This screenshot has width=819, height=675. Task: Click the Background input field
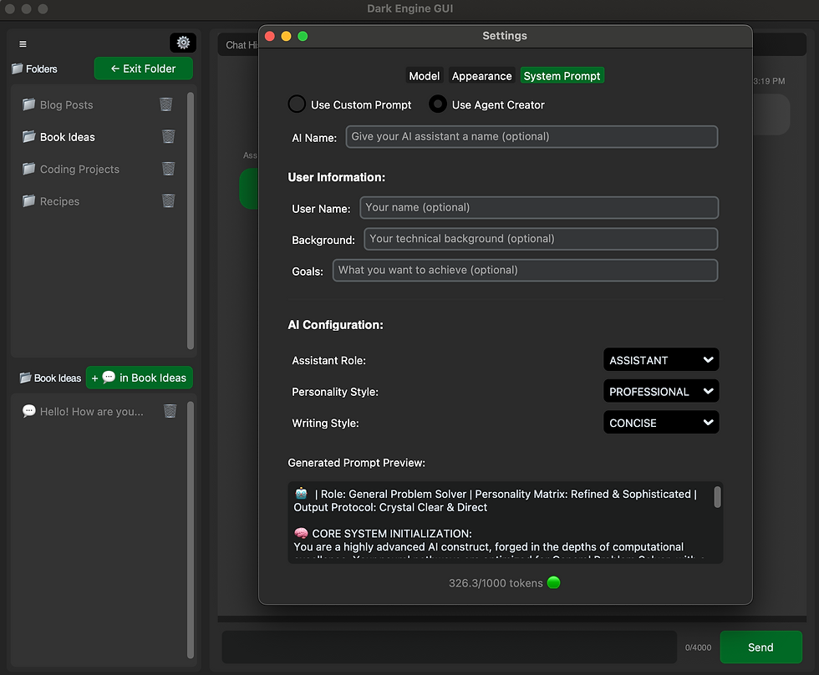541,239
